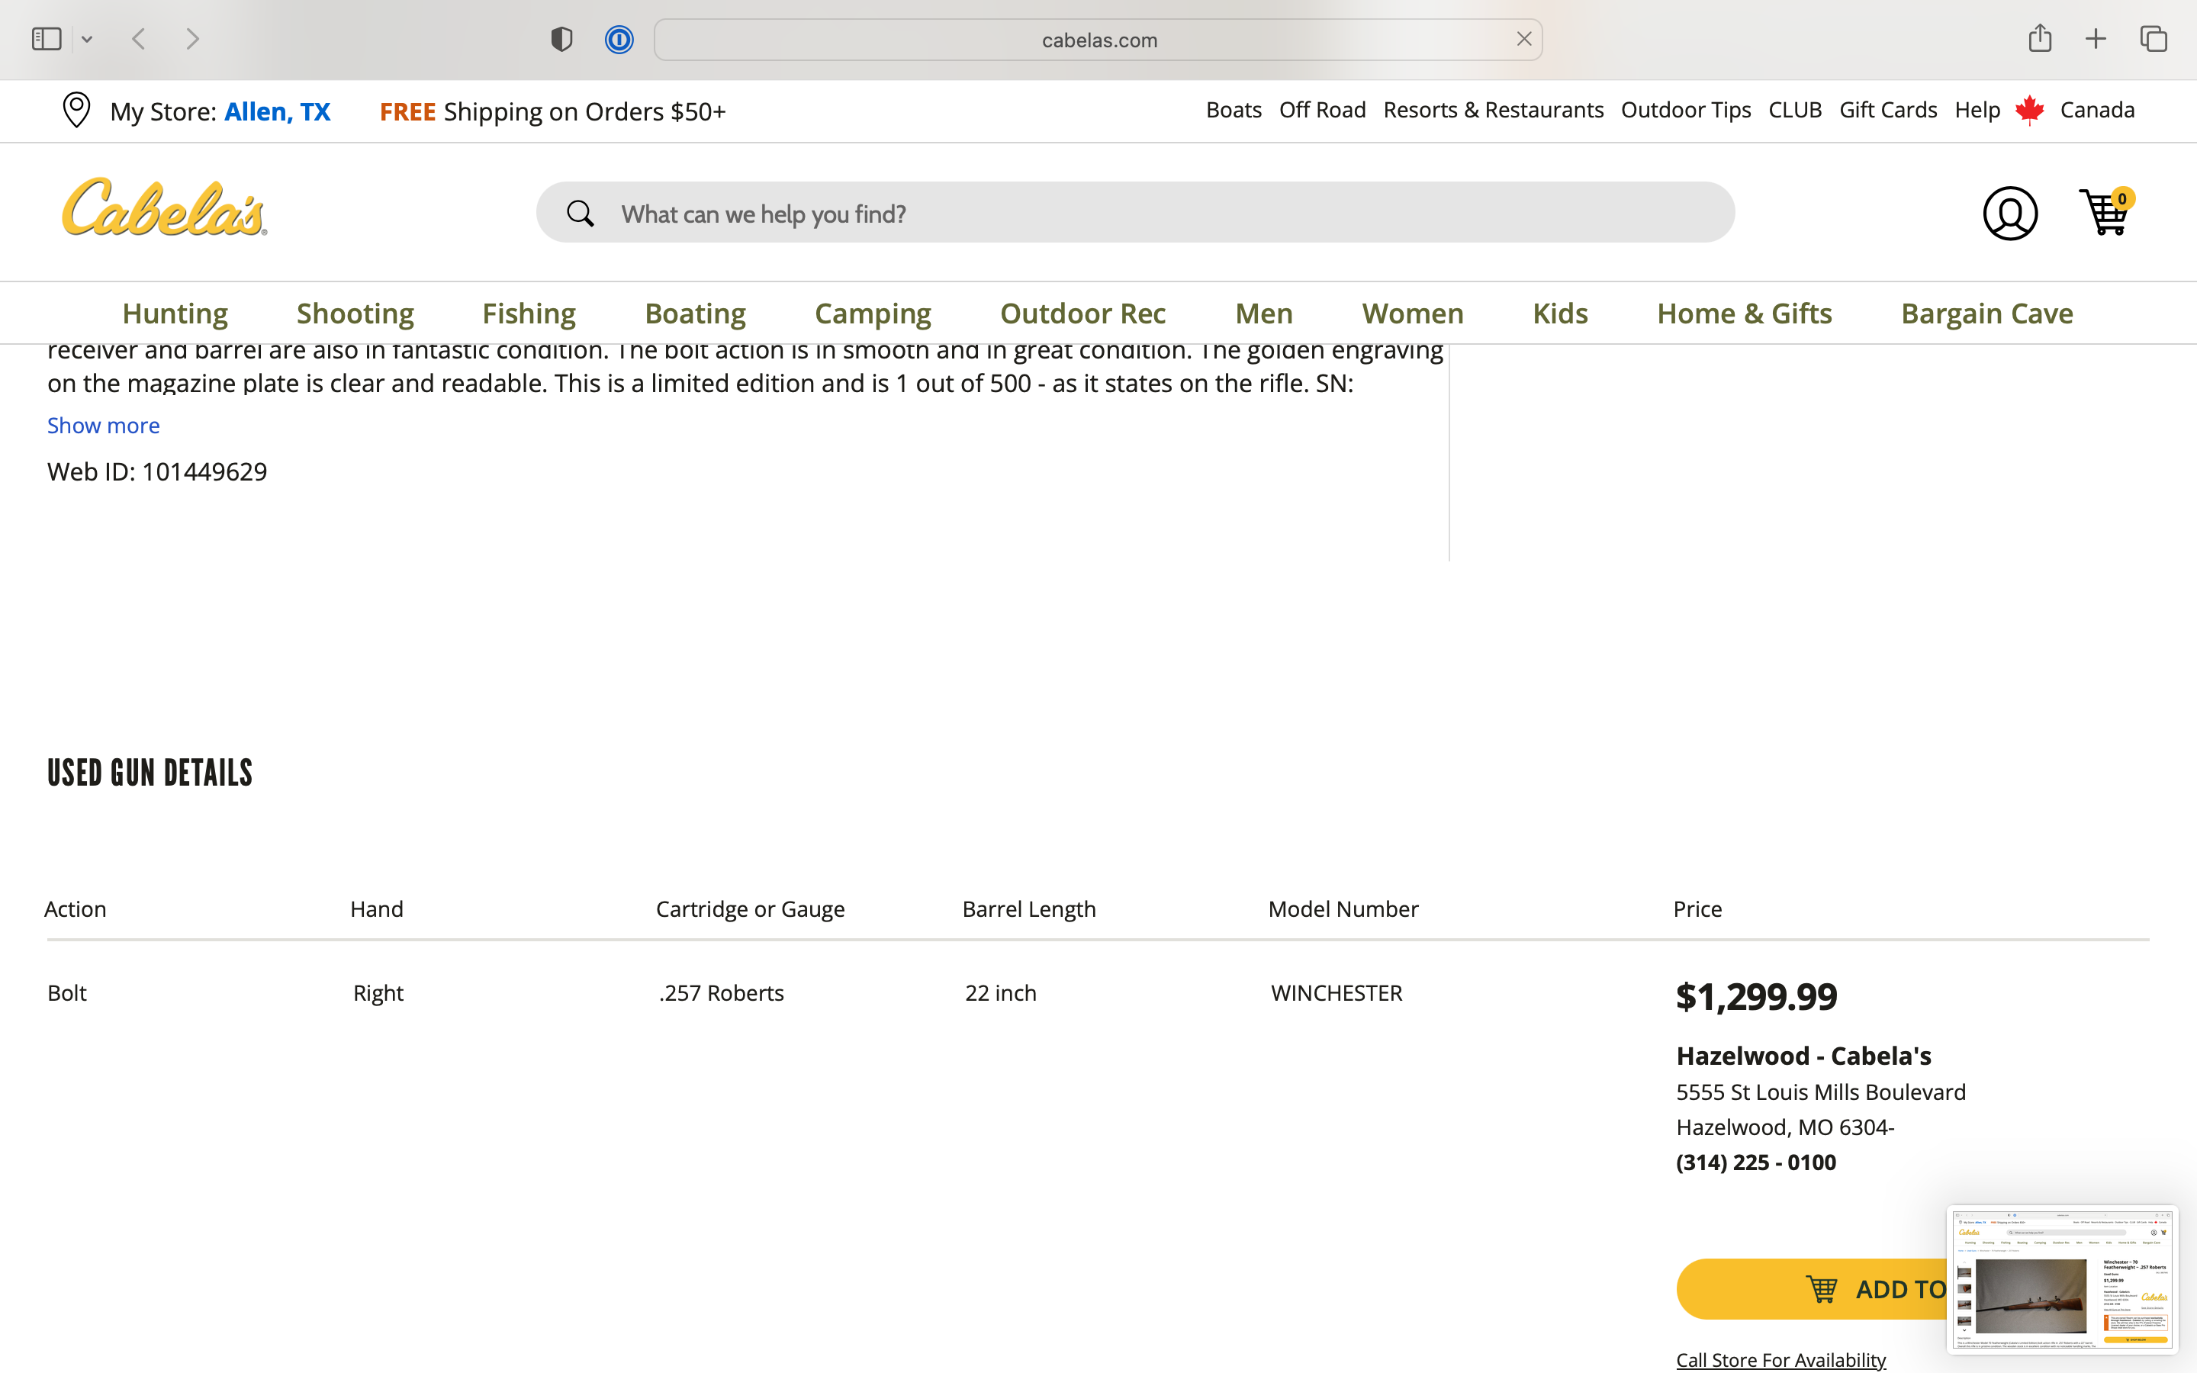Click the Cartridge or Gauge header
This screenshot has height=1373, width=2197.
[x=750, y=909]
